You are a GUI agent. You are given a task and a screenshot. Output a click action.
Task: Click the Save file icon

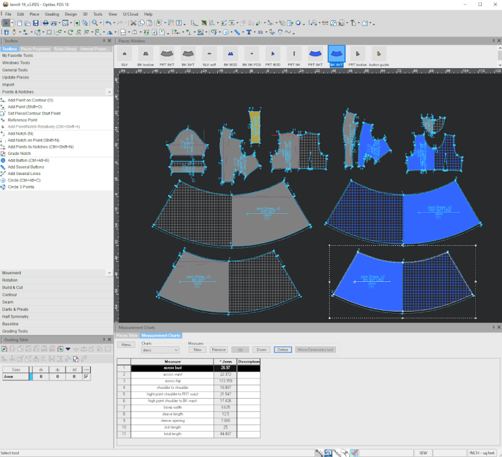[36, 23]
